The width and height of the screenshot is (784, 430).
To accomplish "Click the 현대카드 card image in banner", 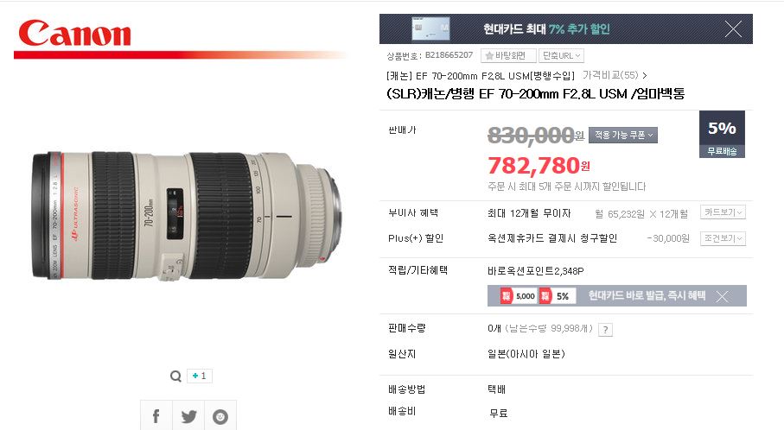I will (430, 29).
